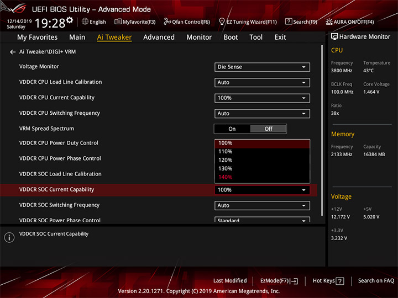Go to Exit tab

(x=280, y=38)
